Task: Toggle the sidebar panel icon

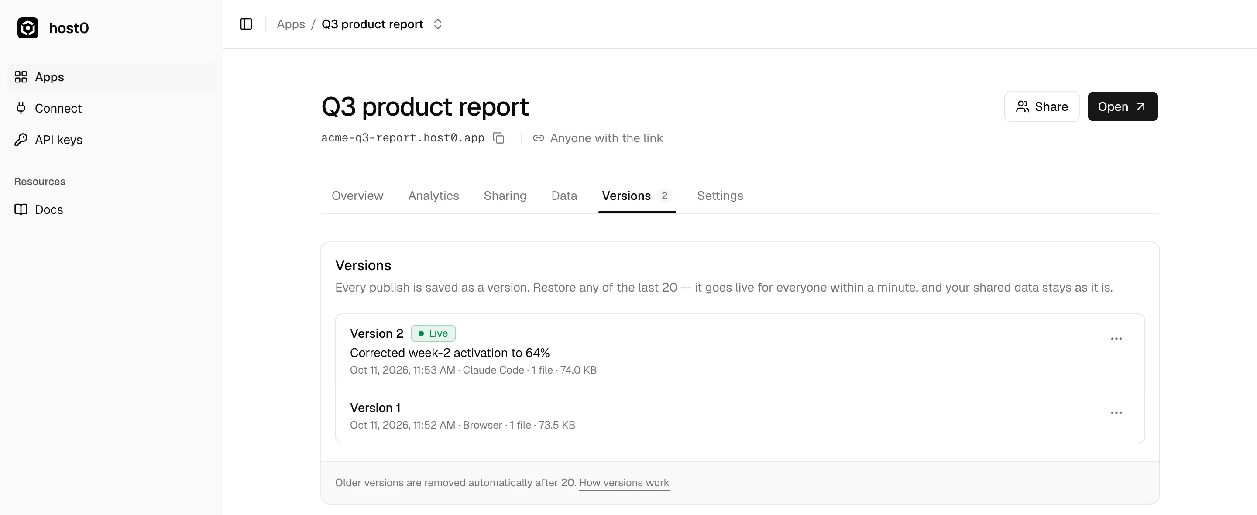Action: (x=246, y=24)
